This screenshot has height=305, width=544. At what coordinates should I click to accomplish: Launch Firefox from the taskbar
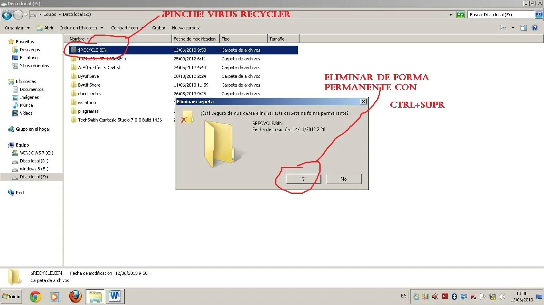[x=75, y=297]
